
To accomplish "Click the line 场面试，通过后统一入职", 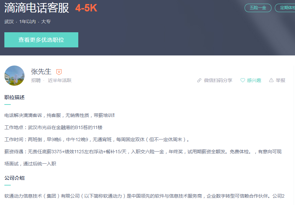I will pos(30,164).
